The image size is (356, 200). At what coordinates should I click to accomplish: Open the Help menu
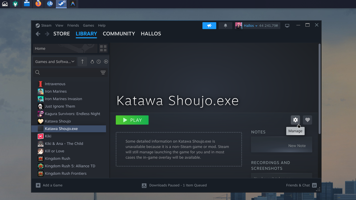tap(102, 25)
